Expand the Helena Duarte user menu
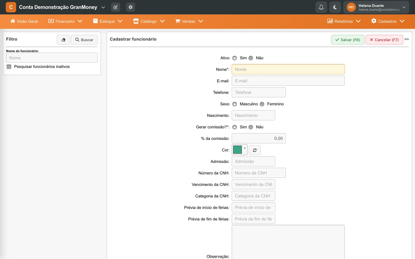This screenshot has height=259, width=415. click(376, 7)
